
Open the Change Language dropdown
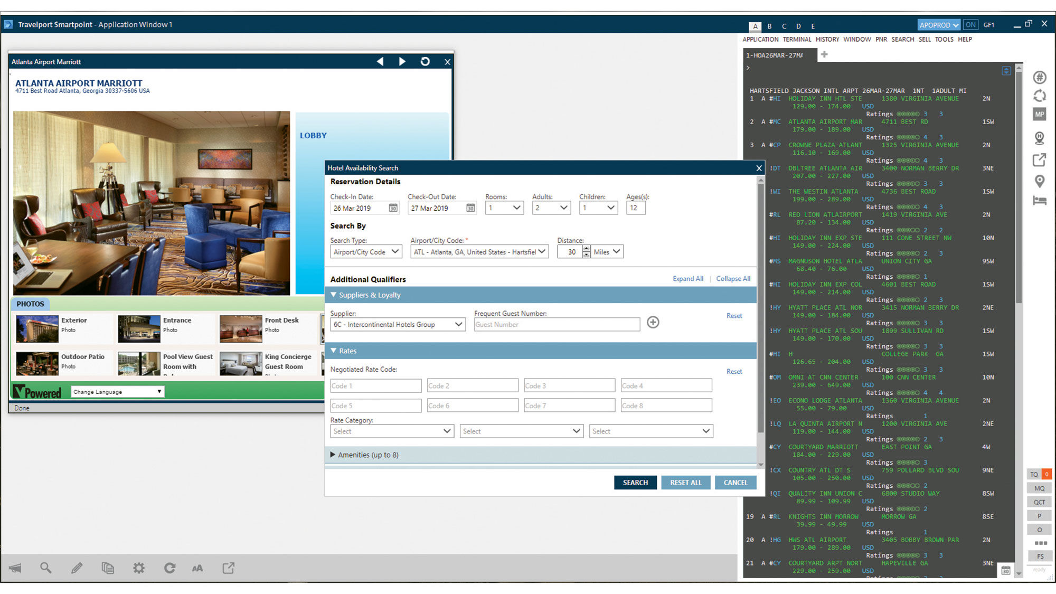coord(118,392)
